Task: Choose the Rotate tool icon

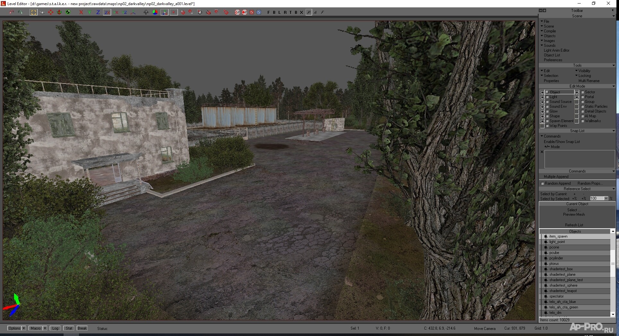Action: 59,12
